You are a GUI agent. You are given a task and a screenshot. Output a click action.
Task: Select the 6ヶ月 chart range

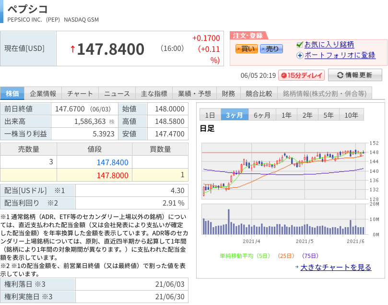tap(262, 115)
